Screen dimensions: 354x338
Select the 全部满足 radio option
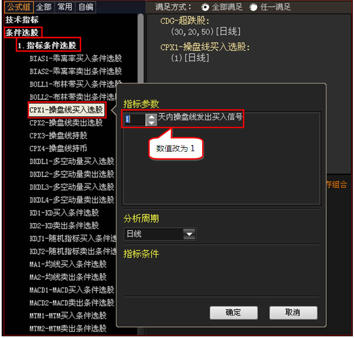point(205,7)
